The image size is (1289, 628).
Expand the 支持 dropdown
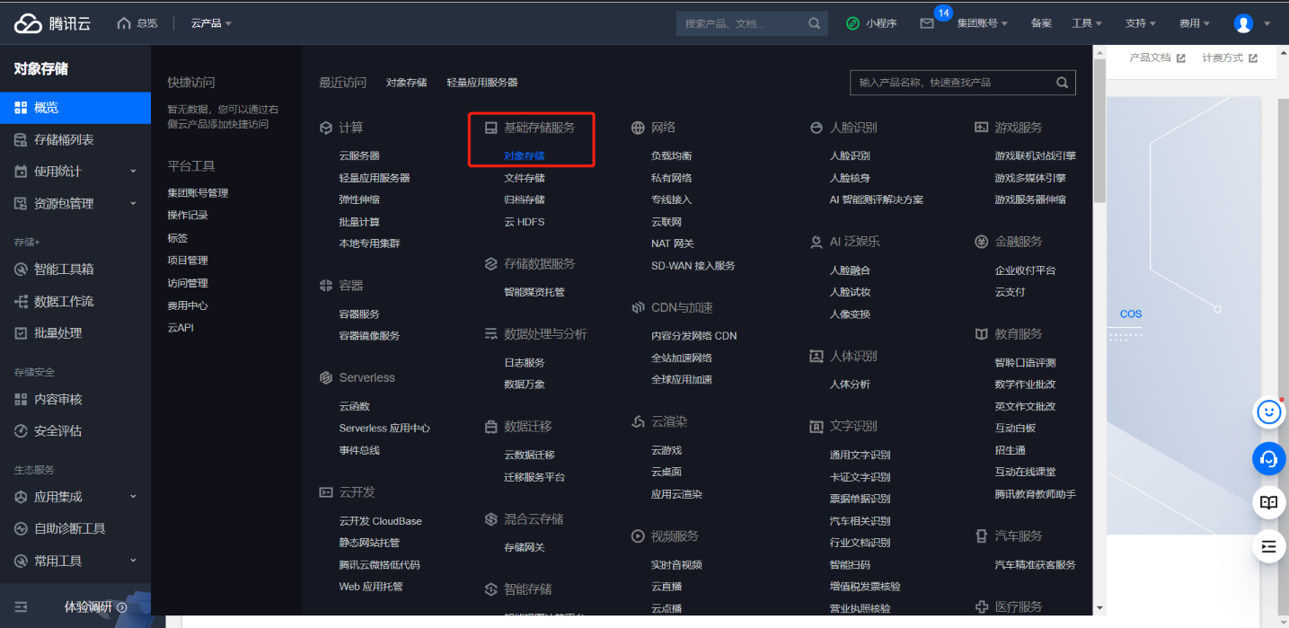[1141, 23]
